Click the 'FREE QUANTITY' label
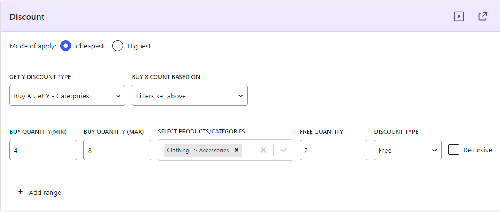This screenshot has width=500, height=212. point(321,132)
